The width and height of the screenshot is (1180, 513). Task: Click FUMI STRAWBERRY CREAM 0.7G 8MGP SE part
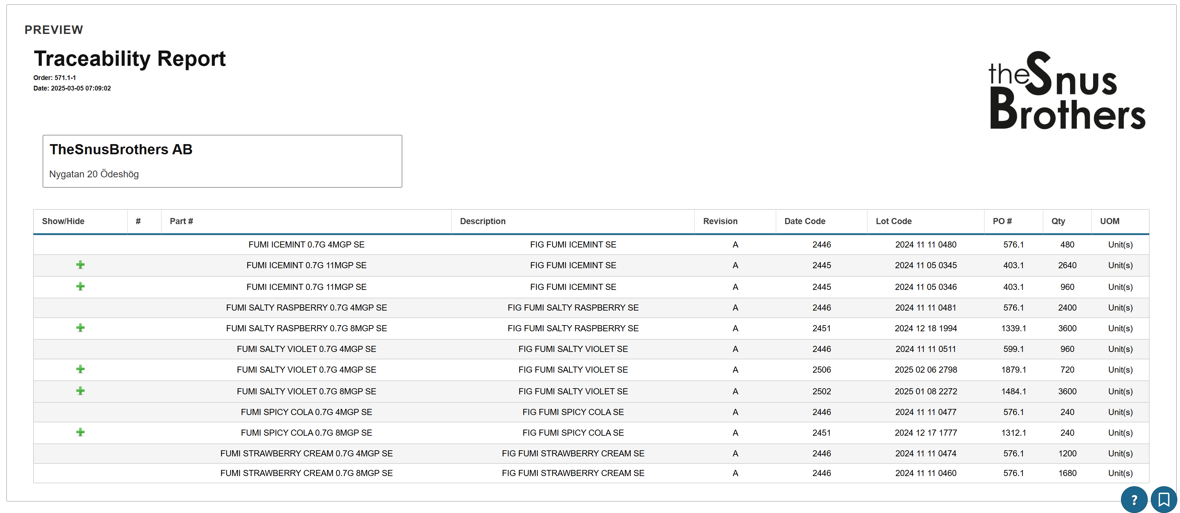[306, 473]
